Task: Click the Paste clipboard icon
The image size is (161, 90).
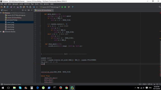Action: point(24,7)
